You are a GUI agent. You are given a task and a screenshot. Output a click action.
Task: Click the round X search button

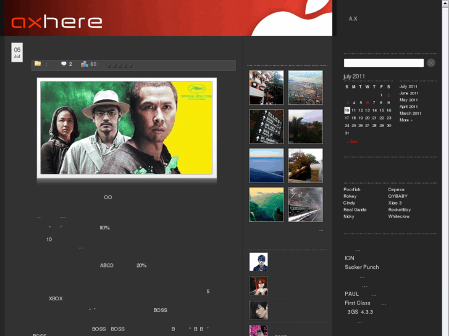431,63
